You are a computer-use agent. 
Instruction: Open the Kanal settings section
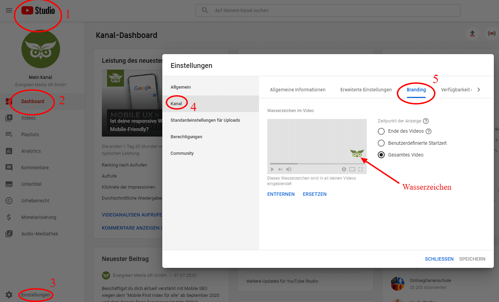[x=211, y=104]
